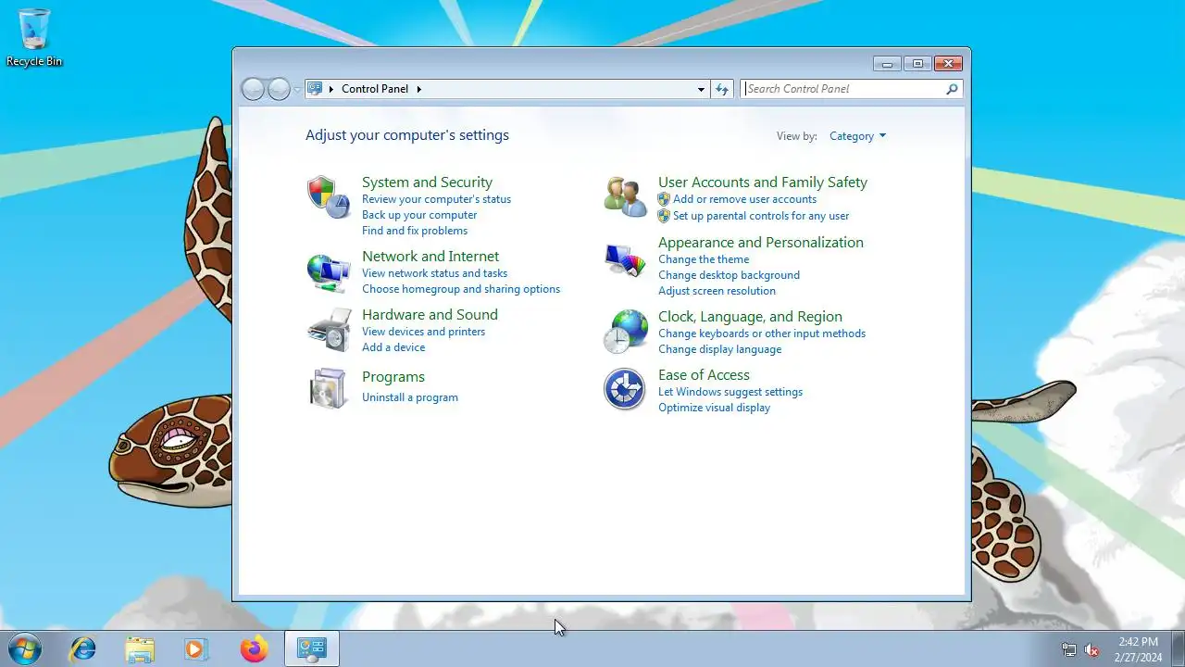The image size is (1185, 667).
Task: Select Change keyboards or other input methods
Action: pyautogui.click(x=762, y=333)
